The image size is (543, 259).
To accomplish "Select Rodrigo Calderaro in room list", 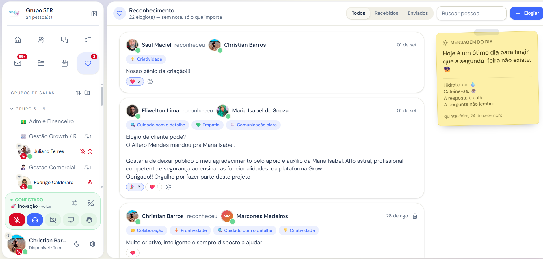I will (x=53, y=183).
